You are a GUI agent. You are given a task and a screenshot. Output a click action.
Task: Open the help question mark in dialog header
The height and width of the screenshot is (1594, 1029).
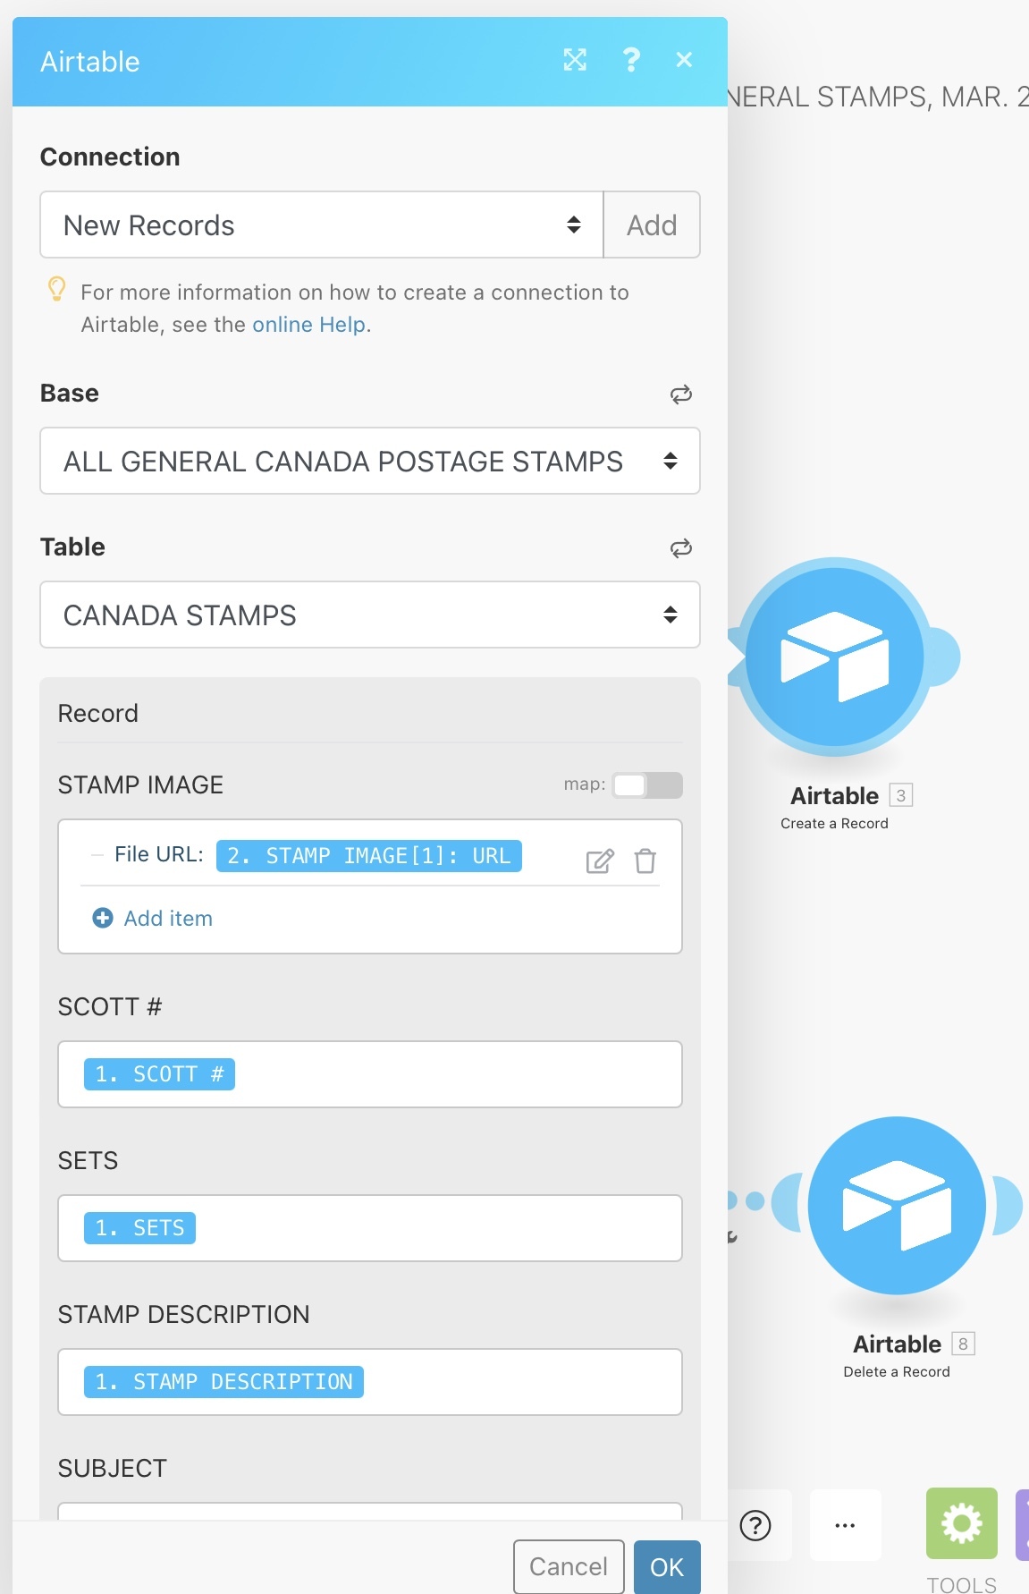[x=631, y=60]
